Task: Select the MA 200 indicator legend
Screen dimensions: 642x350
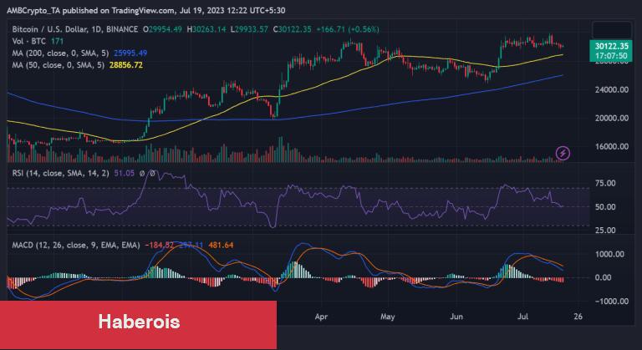Action: [x=60, y=53]
